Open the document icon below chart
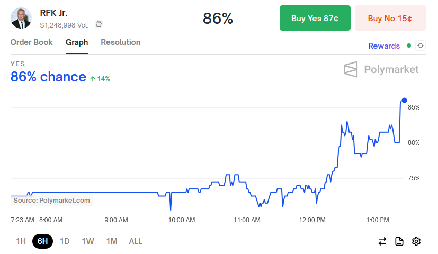This screenshot has width=438, height=254. [399, 241]
